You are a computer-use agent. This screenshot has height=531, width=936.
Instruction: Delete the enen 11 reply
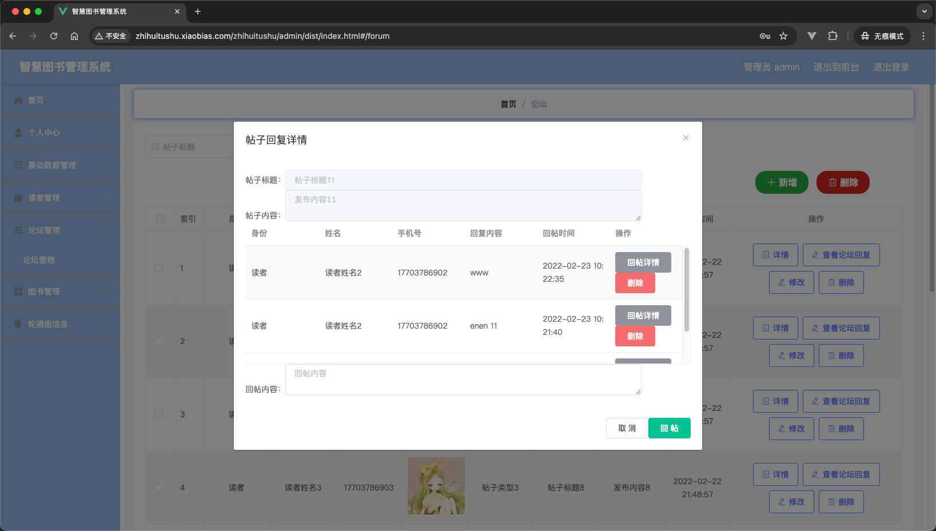point(635,336)
